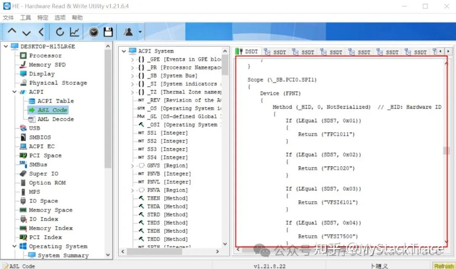Select PCI Space item

(x=45, y=155)
